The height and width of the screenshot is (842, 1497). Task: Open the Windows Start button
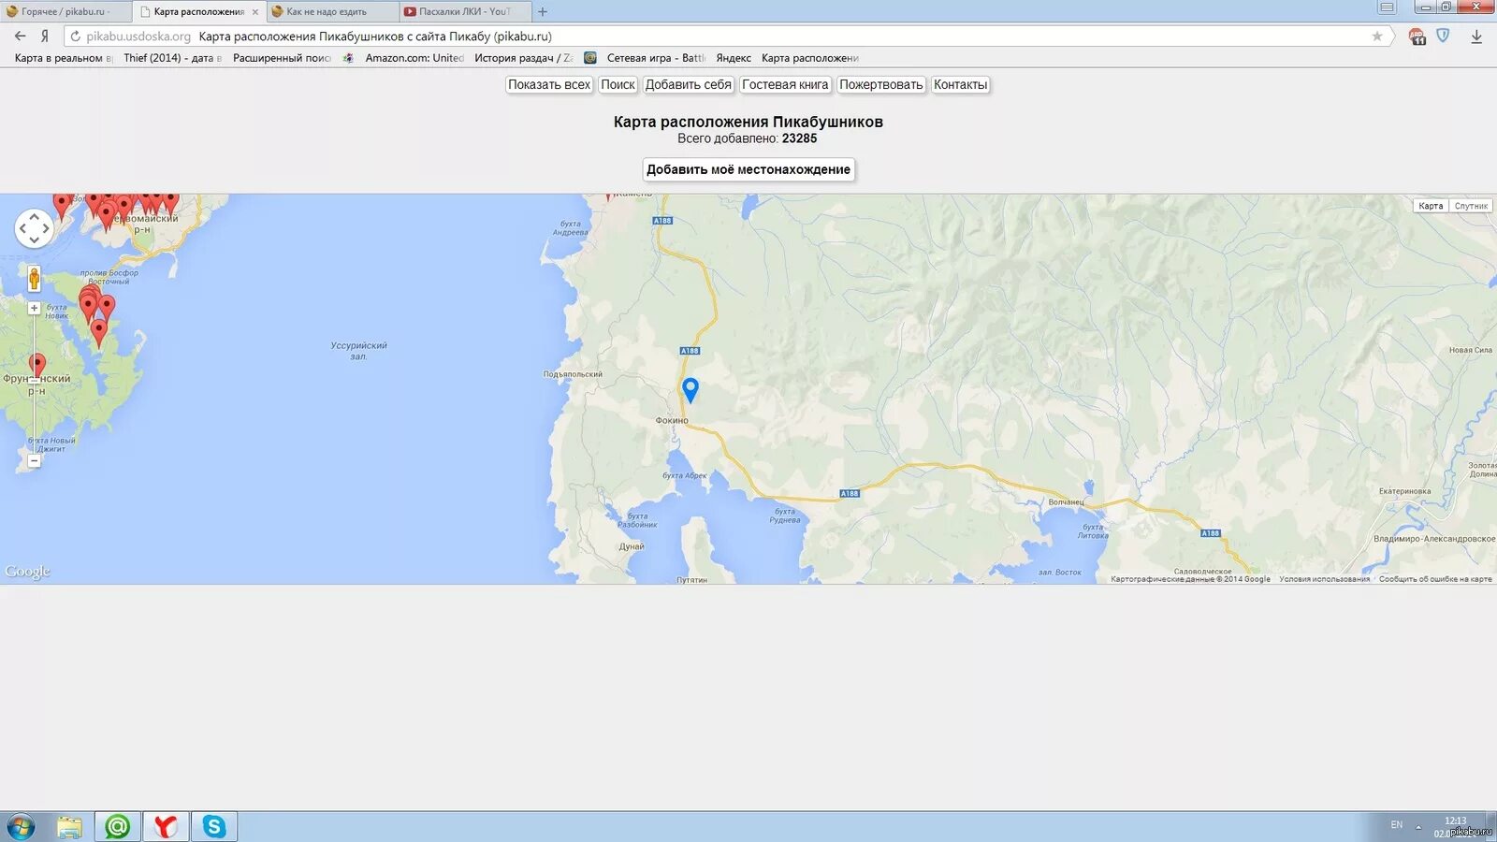[21, 827]
